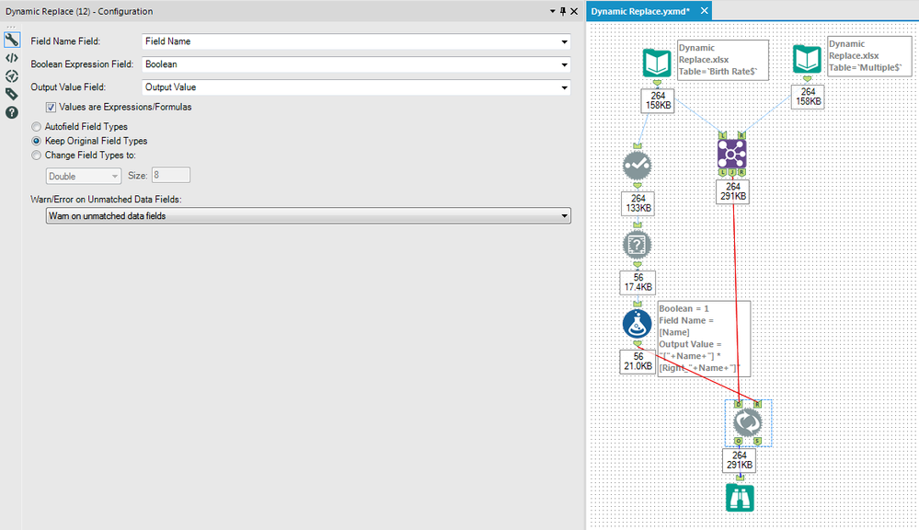Open the Output Value Field dropdown
The width and height of the screenshot is (919, 530).
(x=356, y=87)
